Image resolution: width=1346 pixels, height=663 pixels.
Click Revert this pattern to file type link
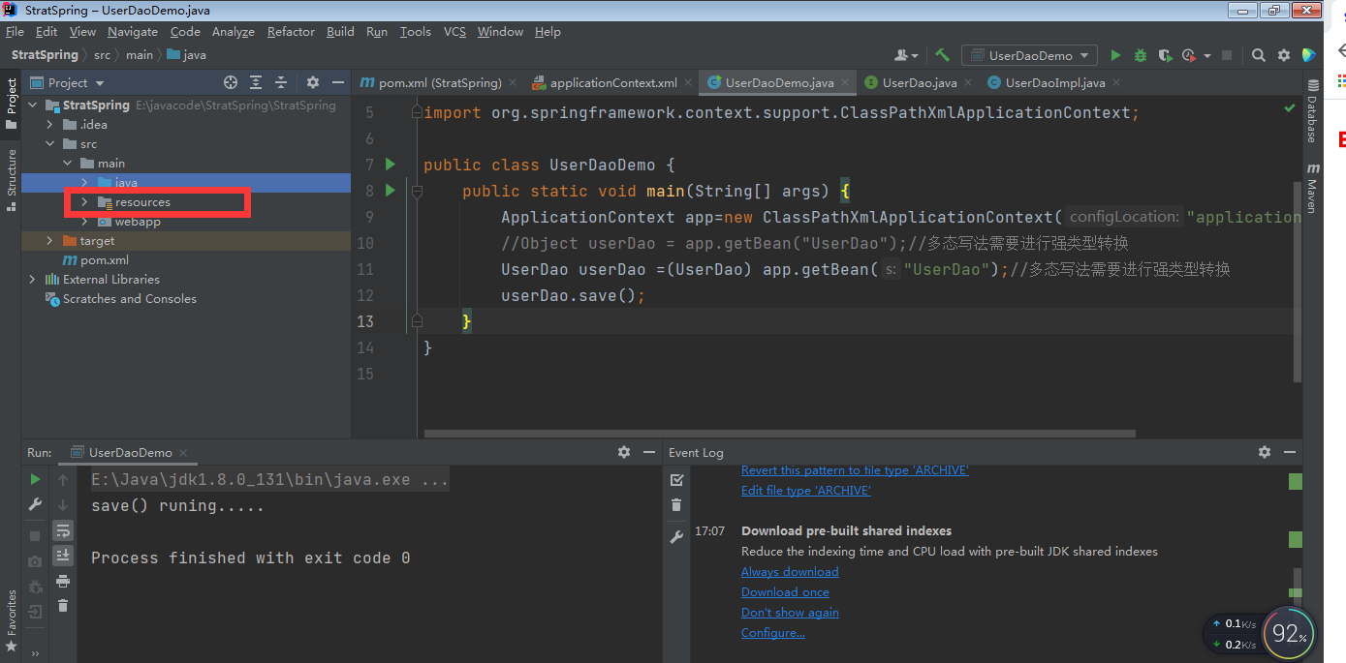click(x=855, y=470)
